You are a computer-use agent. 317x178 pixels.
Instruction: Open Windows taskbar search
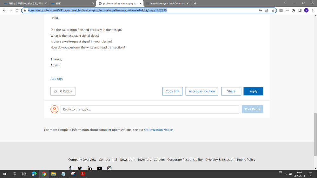[x=14, y=174]
